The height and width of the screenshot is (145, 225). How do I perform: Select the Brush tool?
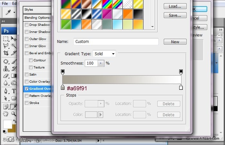[x=14, y=61]
